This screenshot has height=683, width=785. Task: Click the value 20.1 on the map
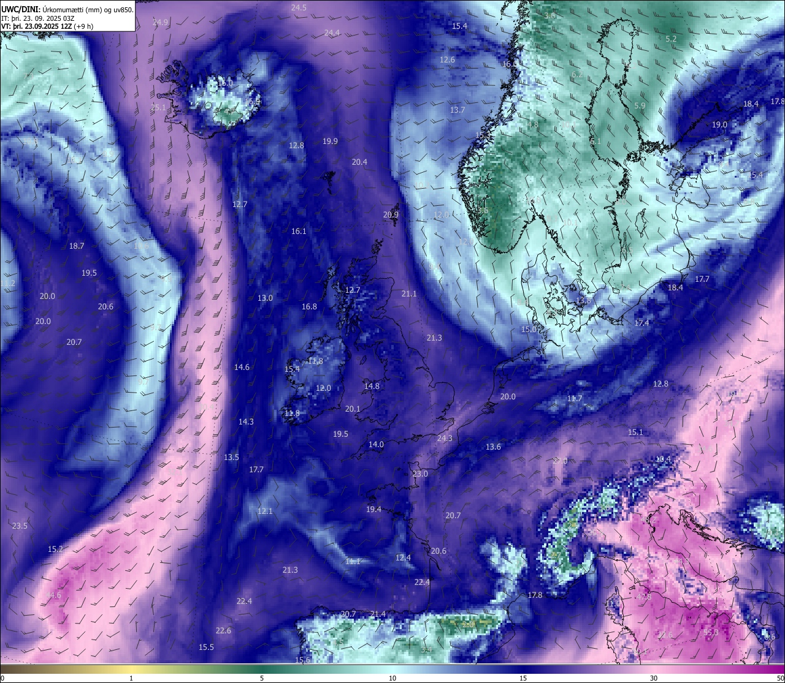tap(353, 409)
